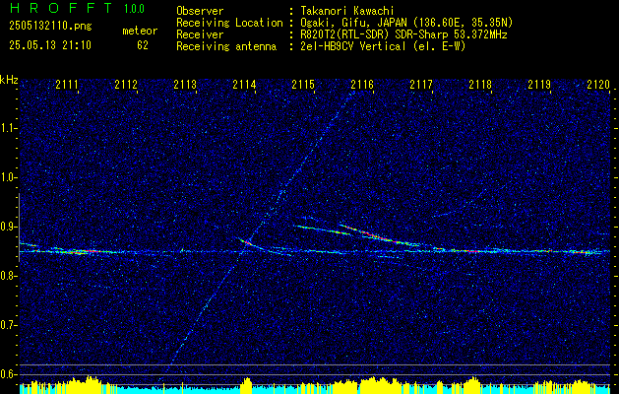619x394 pixels.
Task: Click frequency label 1.0
Action: tap(8, 178)
